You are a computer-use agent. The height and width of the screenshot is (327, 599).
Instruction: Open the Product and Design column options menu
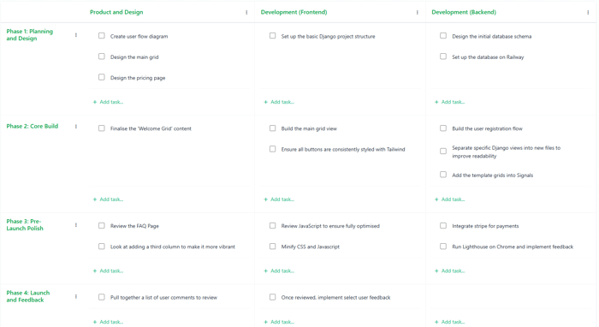coord(246,12)
